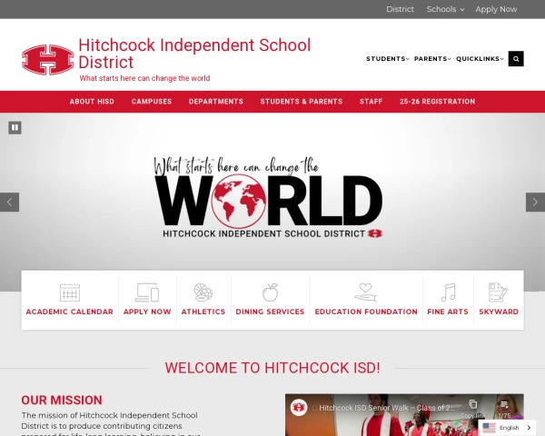This screenshot has height=436, width=545.
Task: Click the Fine Arts music note icon
Action: point(448,292)
